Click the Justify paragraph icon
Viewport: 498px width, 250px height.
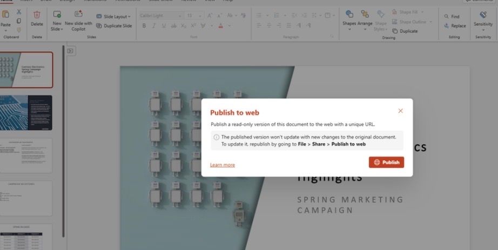289,25
